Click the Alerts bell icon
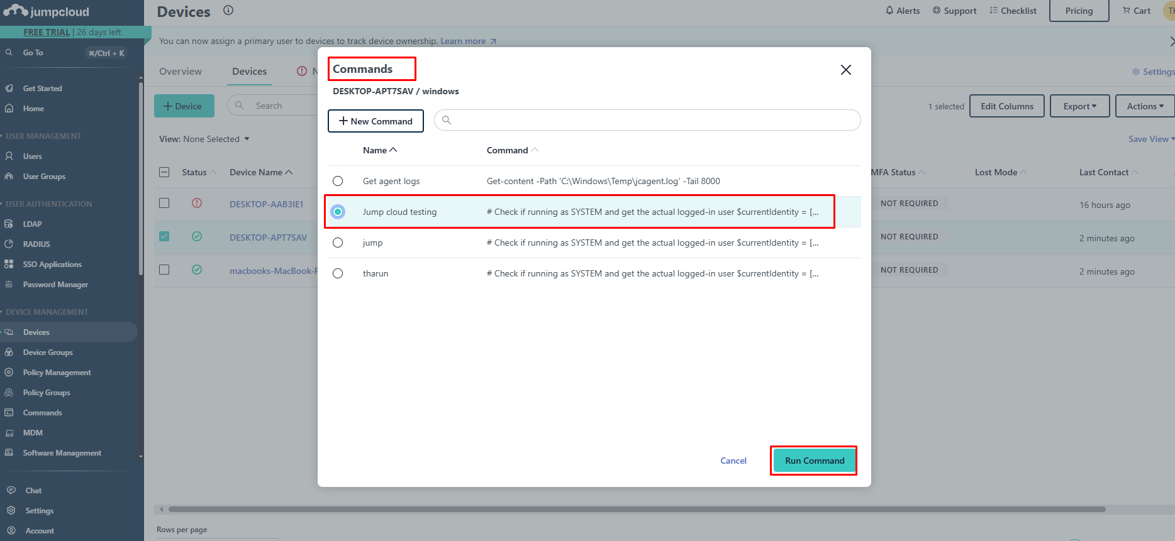 pos(889,11)
